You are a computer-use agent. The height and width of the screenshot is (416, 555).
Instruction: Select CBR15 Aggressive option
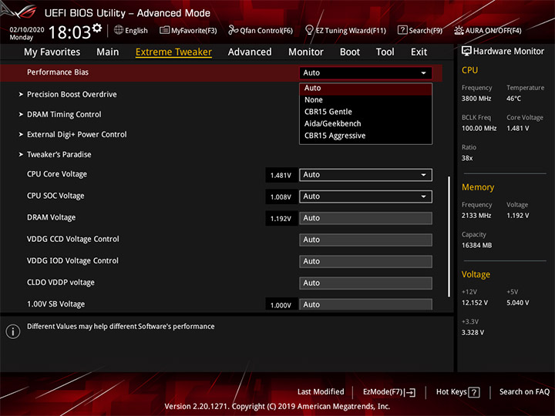tap(365, 136)
